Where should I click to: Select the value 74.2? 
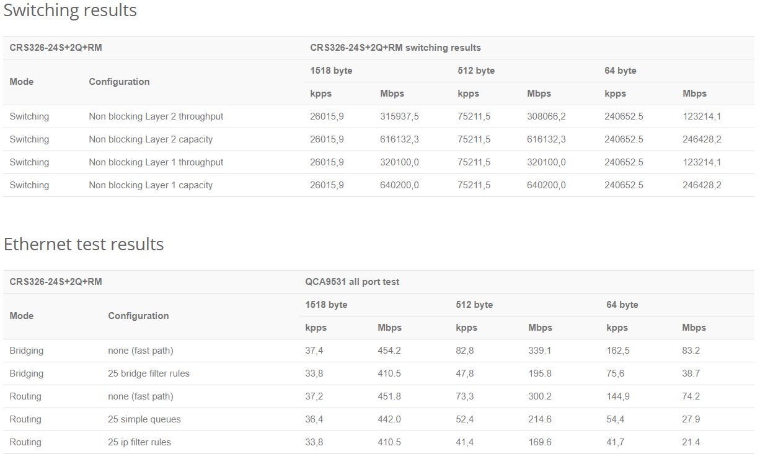[x=691, y=396]
